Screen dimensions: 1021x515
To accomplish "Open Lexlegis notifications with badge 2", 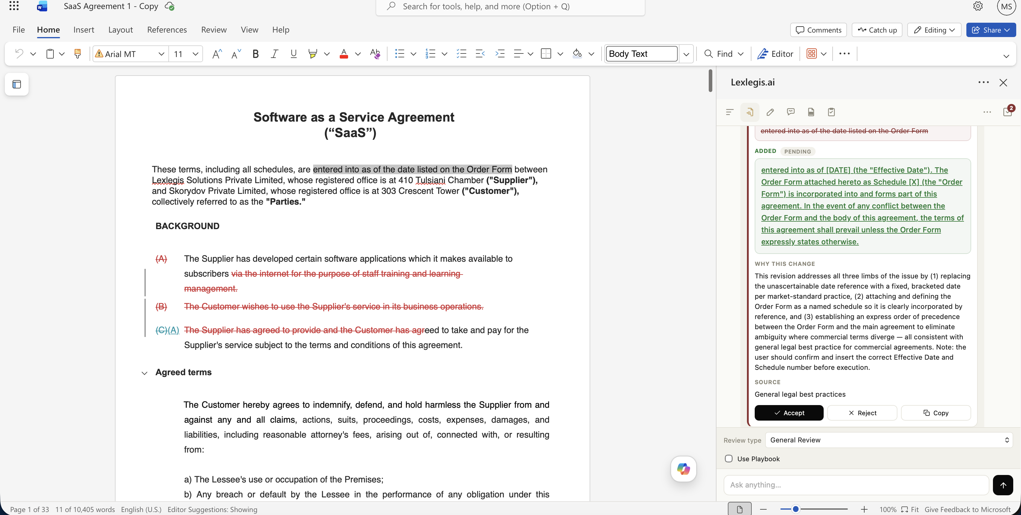I will tap(1008, 111).
